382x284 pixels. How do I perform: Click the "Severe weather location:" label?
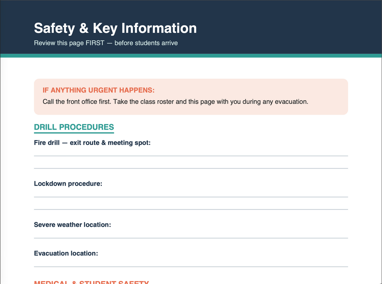click(x=73, y=225)
